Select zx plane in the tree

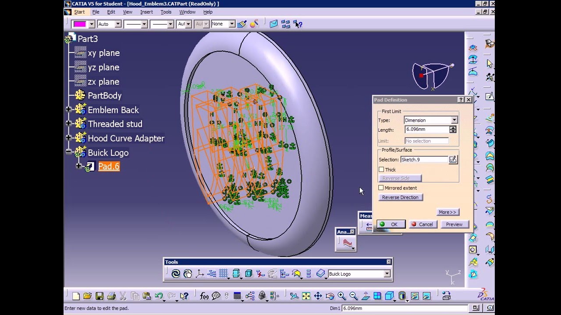click(103, 82)
